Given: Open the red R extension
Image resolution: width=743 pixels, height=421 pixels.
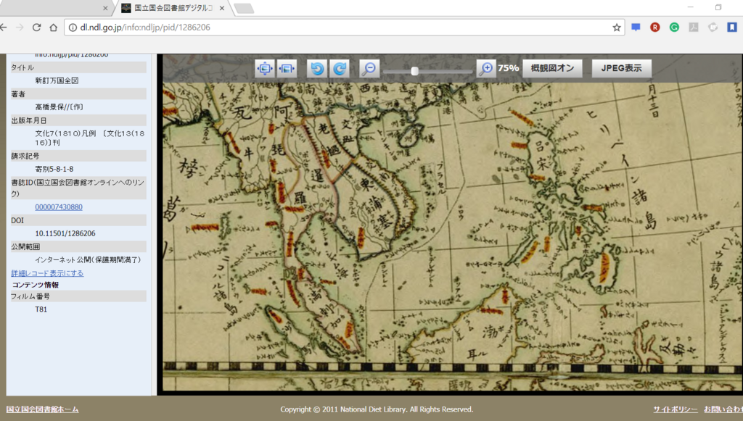Looking at the screenshot, I should click(655, 28).
